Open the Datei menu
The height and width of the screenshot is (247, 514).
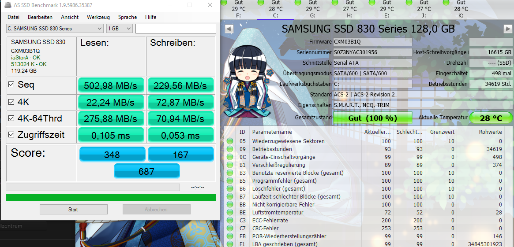(13, 17)
